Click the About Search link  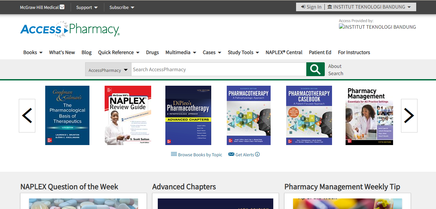click(x=336, y=70)
